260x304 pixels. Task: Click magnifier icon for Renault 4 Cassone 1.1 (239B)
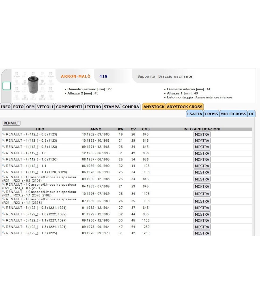3,199
